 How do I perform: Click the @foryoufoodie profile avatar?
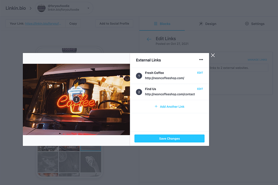(41, 7)
